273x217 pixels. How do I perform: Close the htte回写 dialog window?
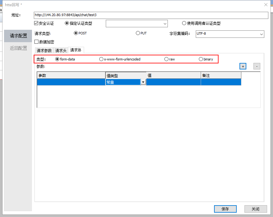266,5
